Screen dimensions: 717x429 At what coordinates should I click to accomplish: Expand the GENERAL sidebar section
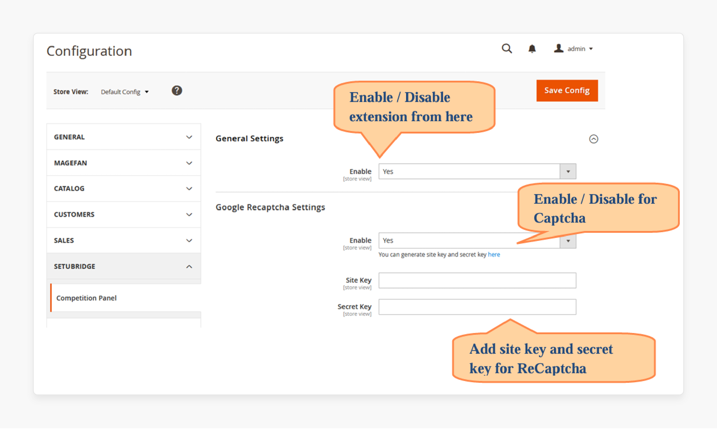[x=124, y=137]
